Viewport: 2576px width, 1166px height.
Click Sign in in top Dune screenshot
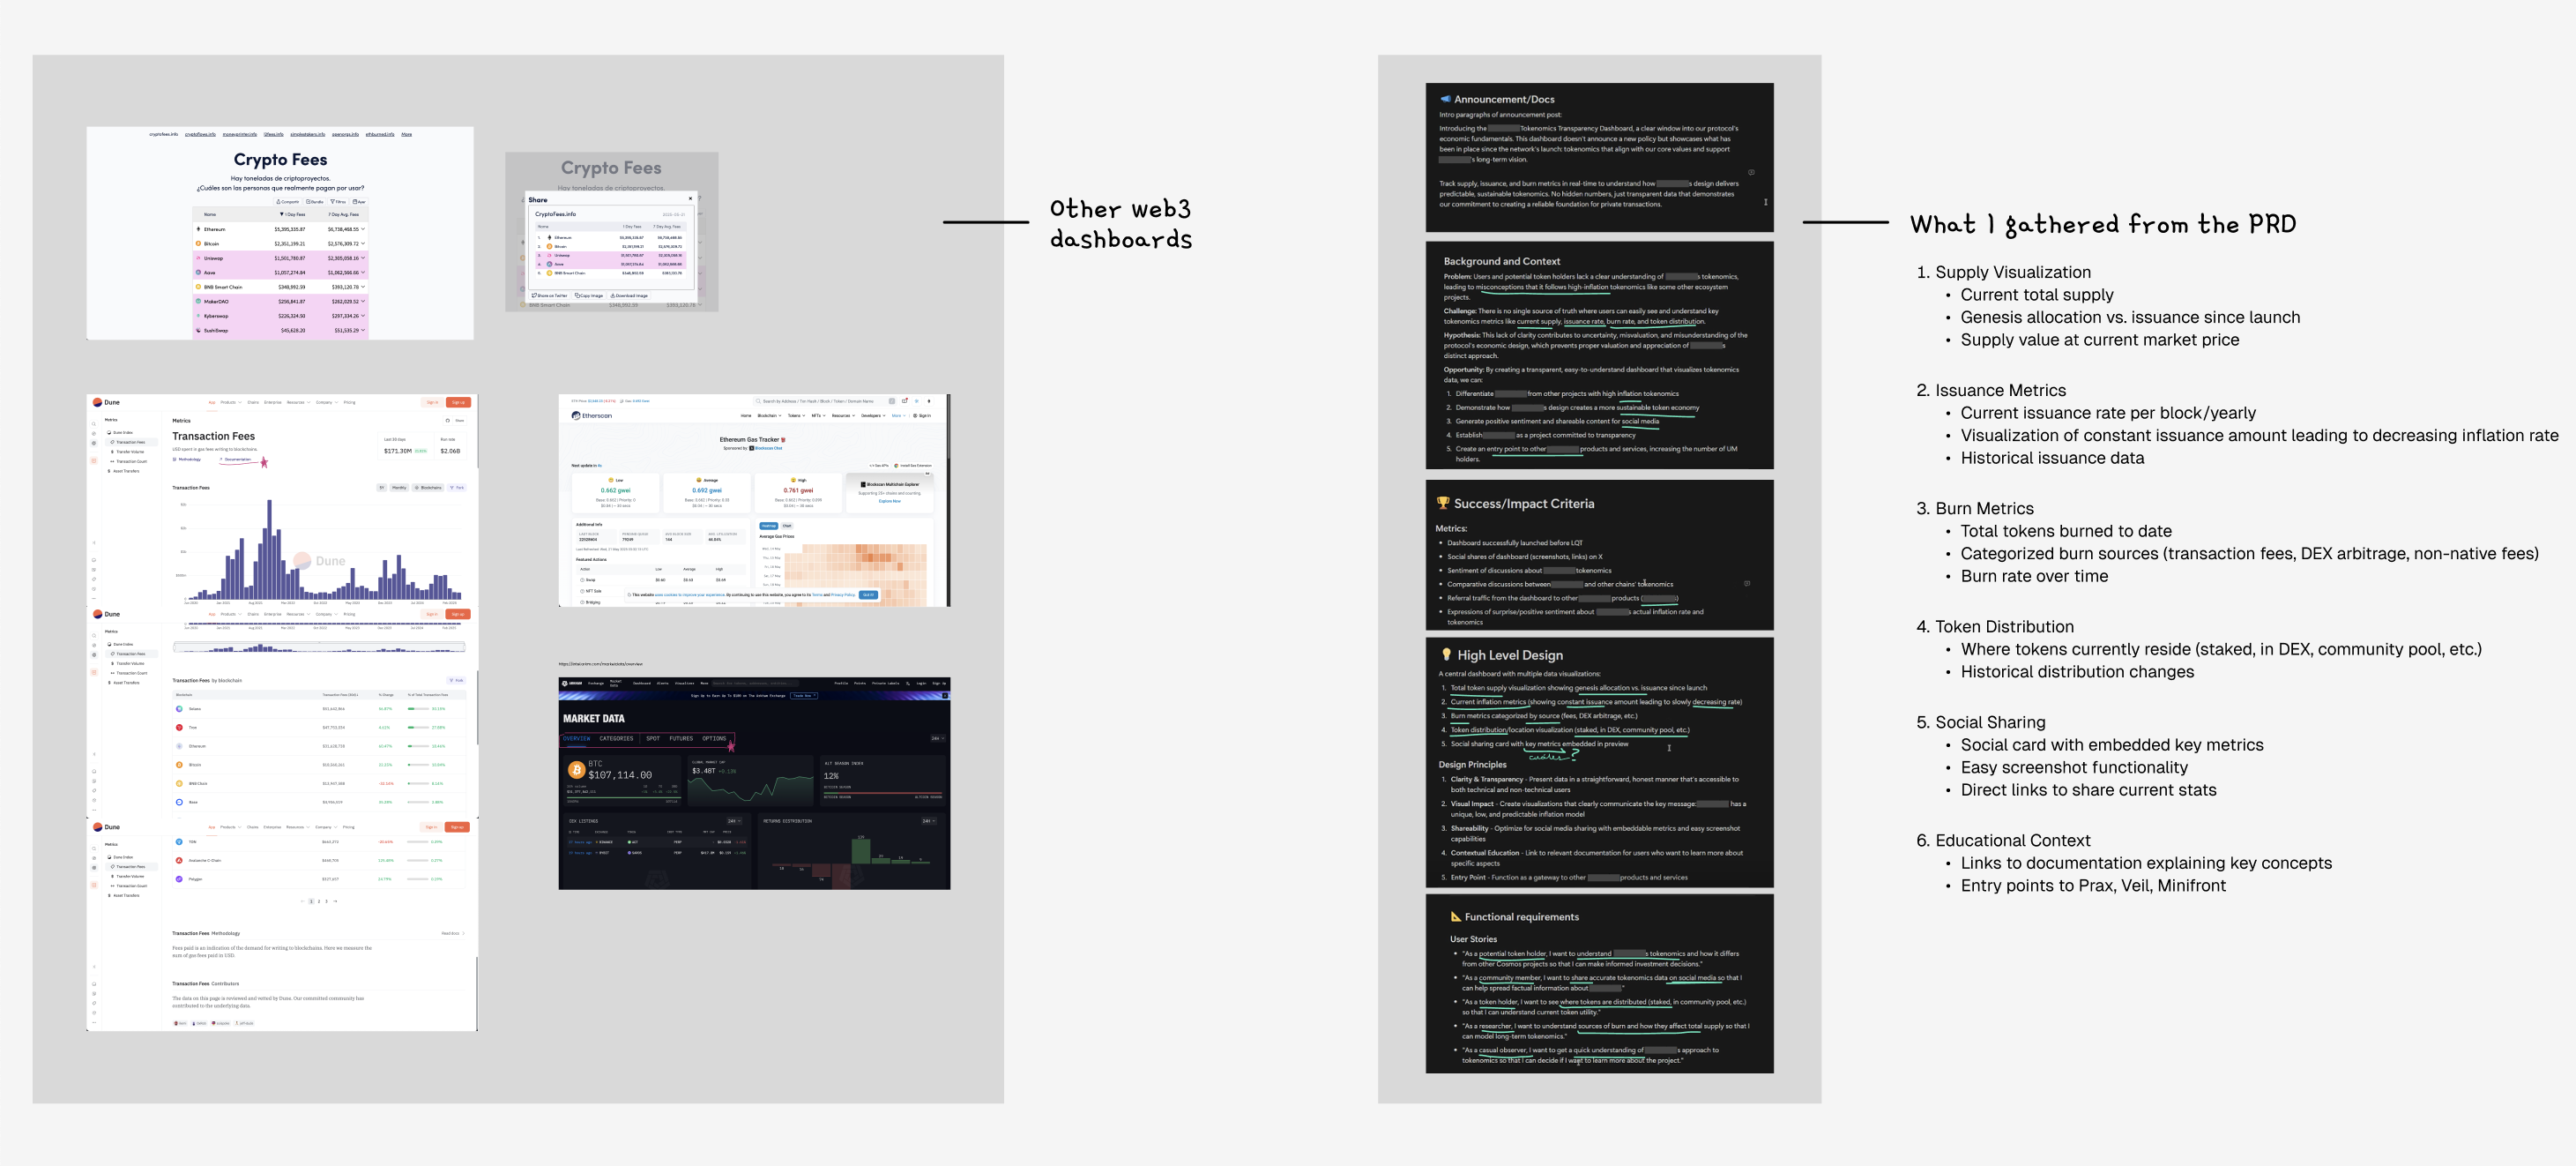pos(432,402)
